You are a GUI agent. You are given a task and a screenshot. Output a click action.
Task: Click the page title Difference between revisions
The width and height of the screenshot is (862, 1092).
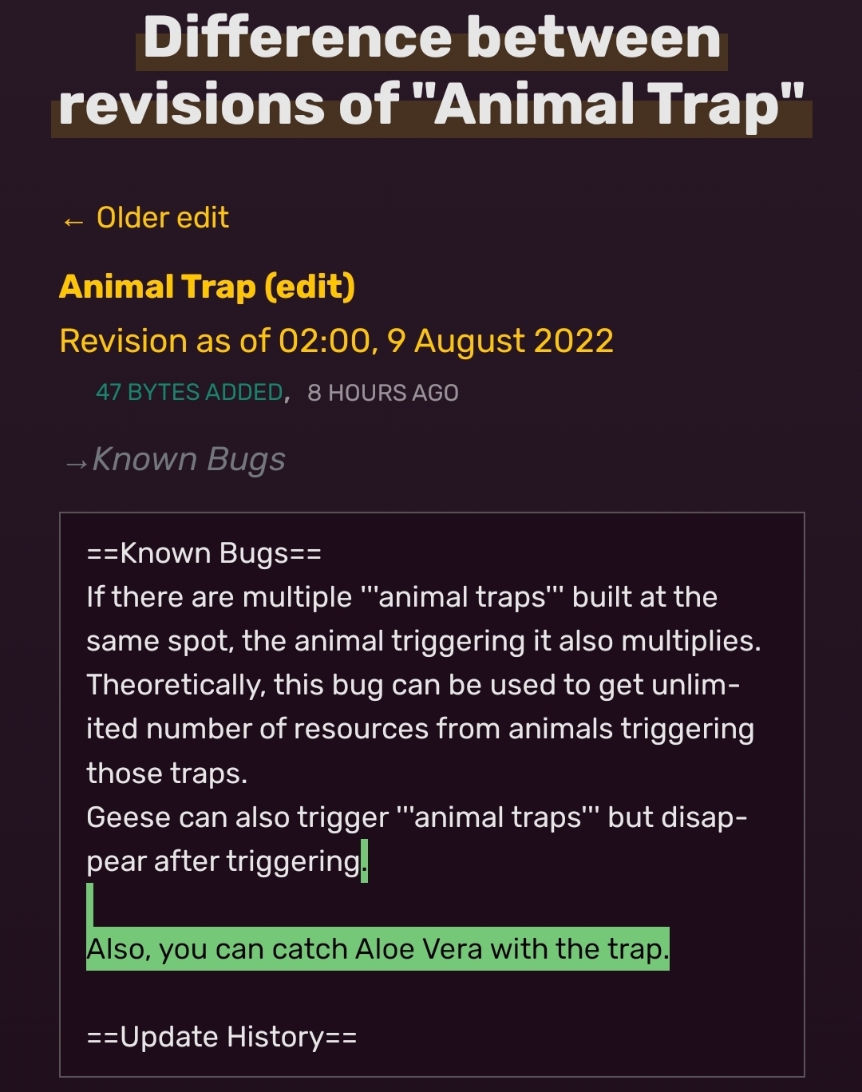coord(431,68)
